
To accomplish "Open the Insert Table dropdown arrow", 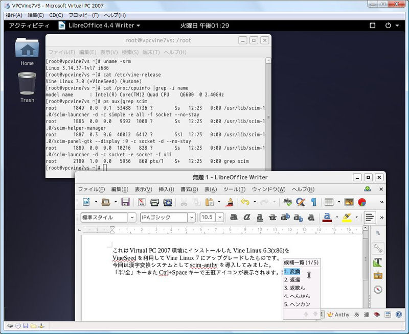I will [339, 202].
